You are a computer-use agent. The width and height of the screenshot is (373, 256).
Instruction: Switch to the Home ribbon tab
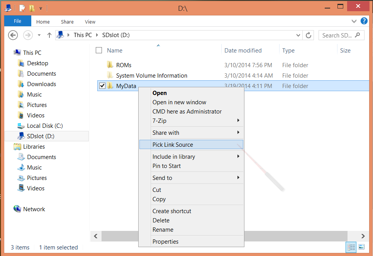point(43,22)
